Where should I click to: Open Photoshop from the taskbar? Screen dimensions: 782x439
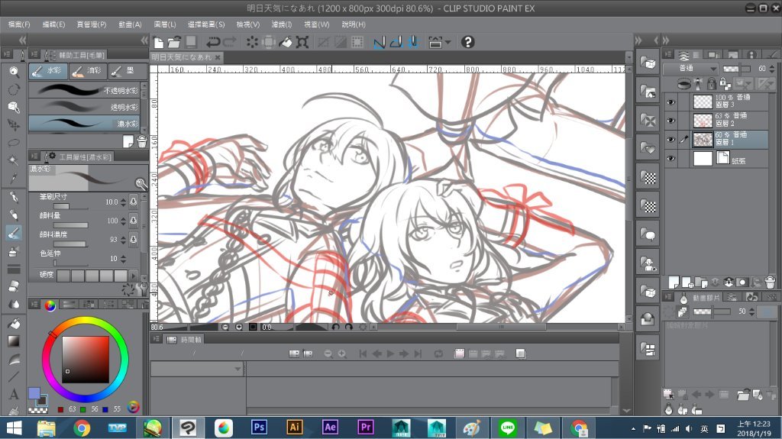pyautogui.click(x=259, y=428)
